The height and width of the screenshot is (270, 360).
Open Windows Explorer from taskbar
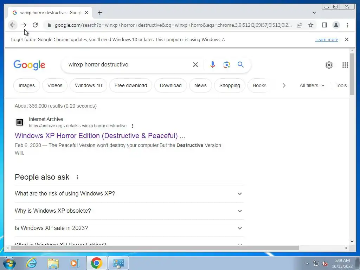point(53,263)
